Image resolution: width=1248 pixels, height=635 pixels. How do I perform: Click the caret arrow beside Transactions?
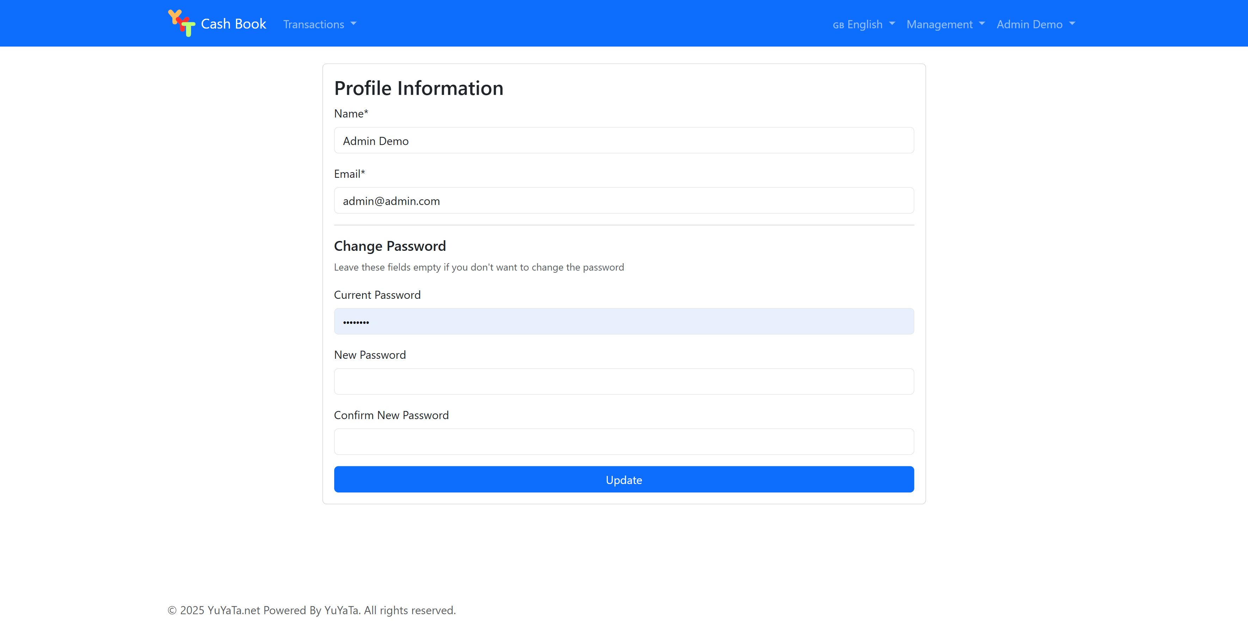(353, 24)
